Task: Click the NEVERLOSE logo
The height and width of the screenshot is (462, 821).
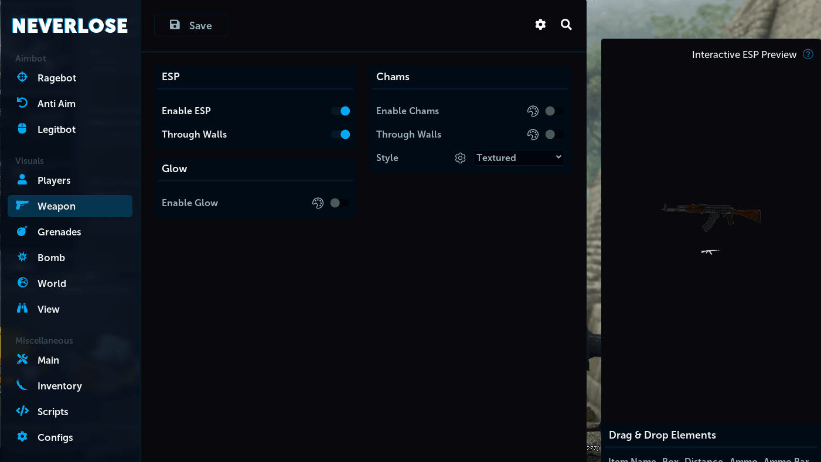Action: point(70,26)
